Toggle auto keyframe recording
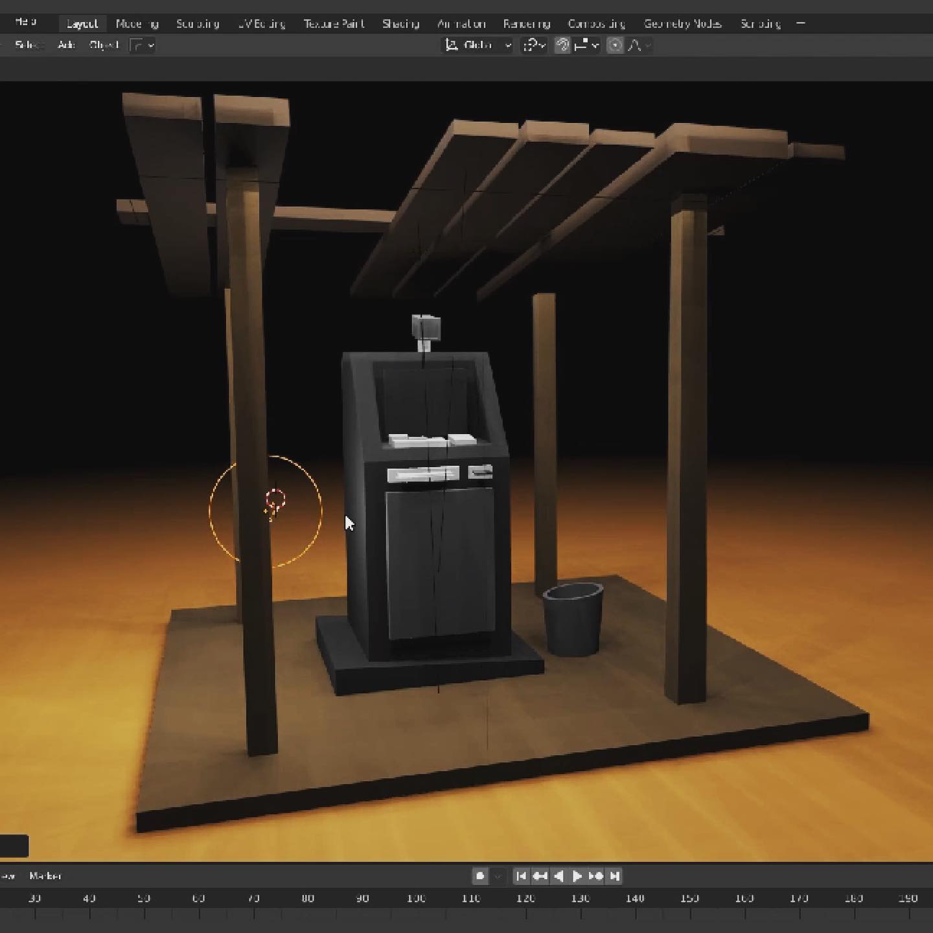 481,876
